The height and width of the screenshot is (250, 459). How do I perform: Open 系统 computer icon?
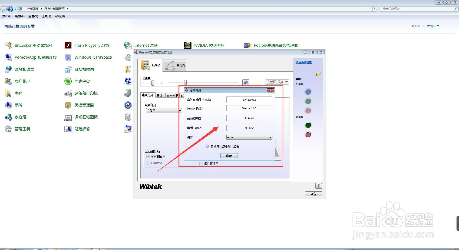click(8, 105)
